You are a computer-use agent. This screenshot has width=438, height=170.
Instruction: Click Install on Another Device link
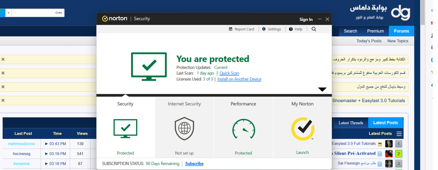click(239, 79)
